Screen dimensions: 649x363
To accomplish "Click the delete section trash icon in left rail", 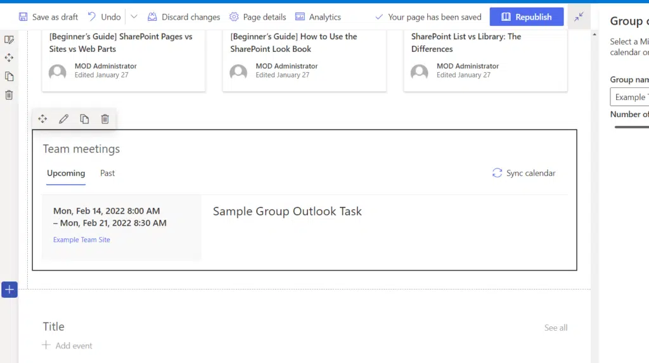I will point(9,95).
